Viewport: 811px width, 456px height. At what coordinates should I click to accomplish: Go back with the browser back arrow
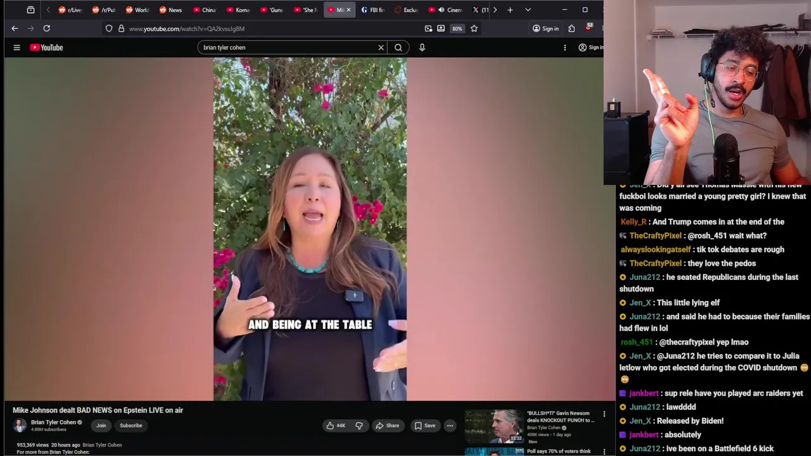[x=15, y=28]
